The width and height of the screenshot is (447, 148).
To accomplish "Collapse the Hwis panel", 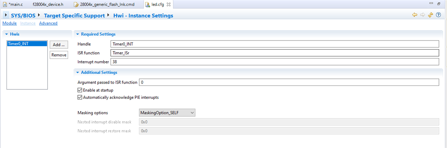I will pyautogui.click(x=7, y=34).
